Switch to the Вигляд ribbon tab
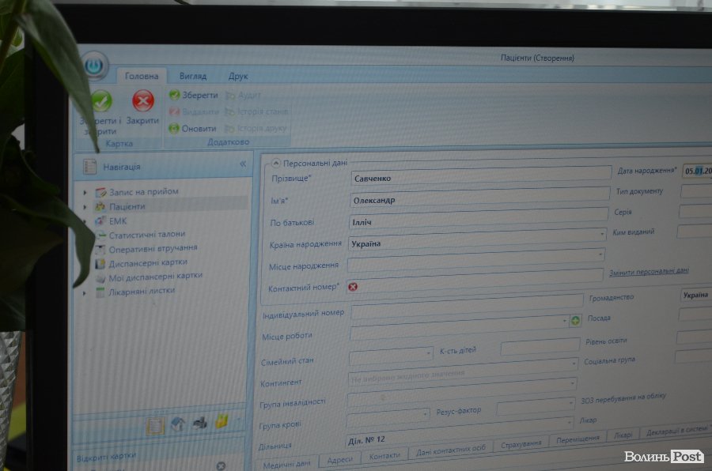 192,77
